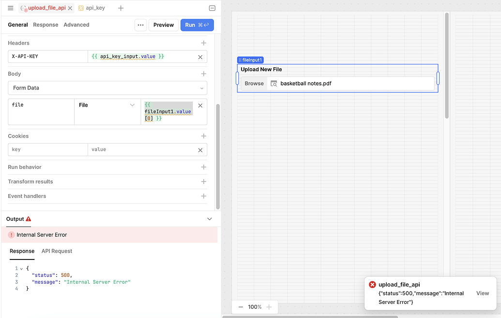Switch to the api_key query tab
This screenshot has width=501, height=318.
click(x=91, y=8)
